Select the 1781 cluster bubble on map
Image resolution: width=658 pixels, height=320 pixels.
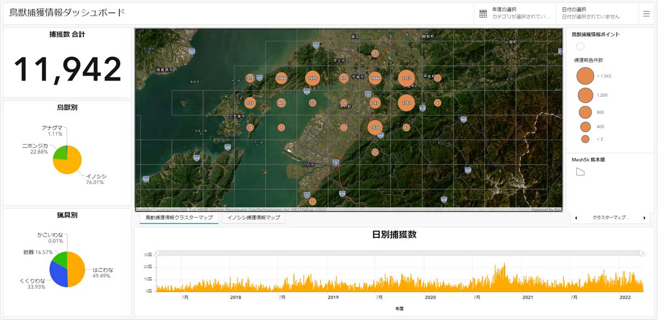click(x=406, y=102)
